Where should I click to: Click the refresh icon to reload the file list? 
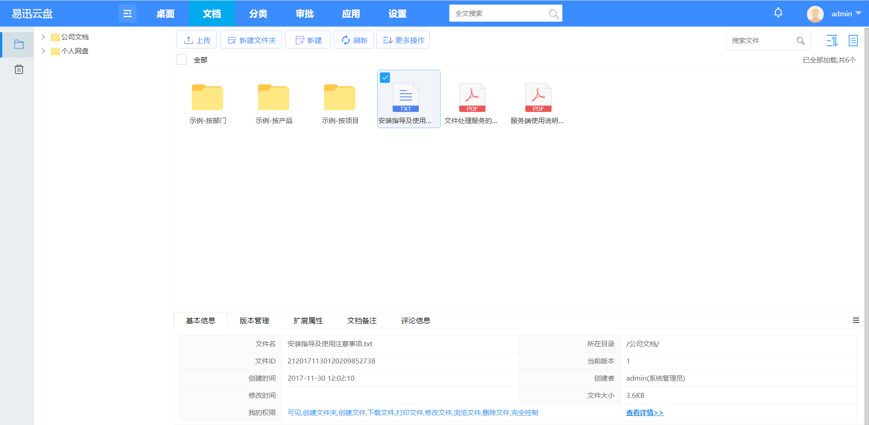[x=346, y=40]
